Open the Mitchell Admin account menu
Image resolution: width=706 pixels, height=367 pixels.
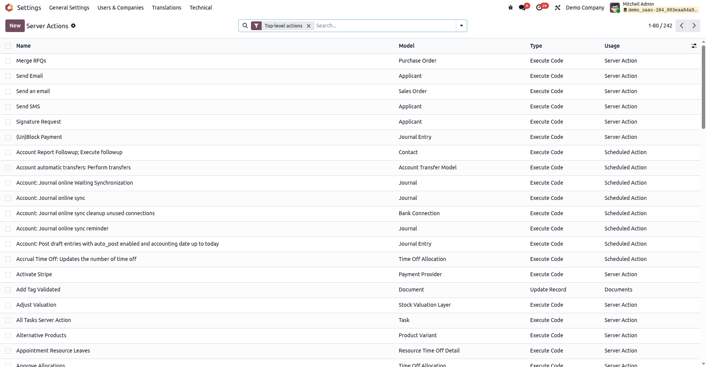648,7
